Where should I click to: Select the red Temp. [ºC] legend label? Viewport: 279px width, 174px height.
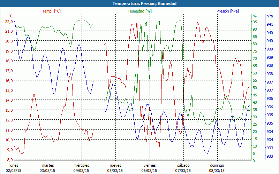click(51, 11)
